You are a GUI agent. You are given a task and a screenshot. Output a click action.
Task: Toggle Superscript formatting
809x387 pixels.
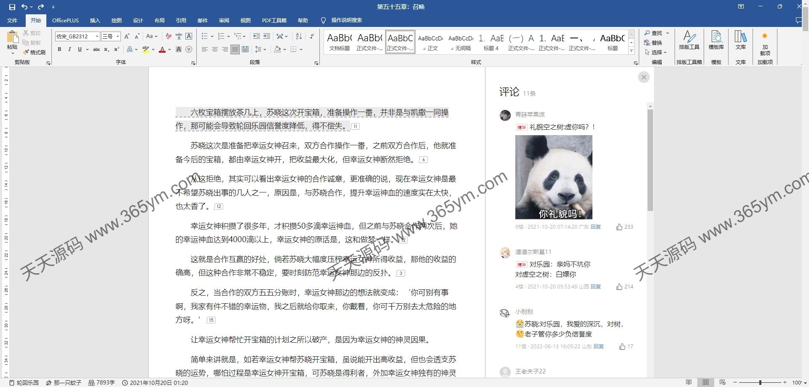(117, 49)
